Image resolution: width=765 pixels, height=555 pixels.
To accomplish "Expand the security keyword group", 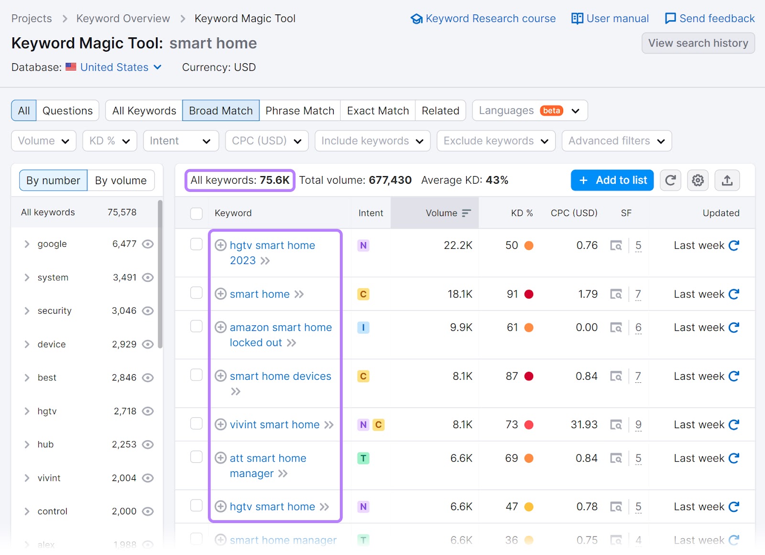I will coord(27,311).
